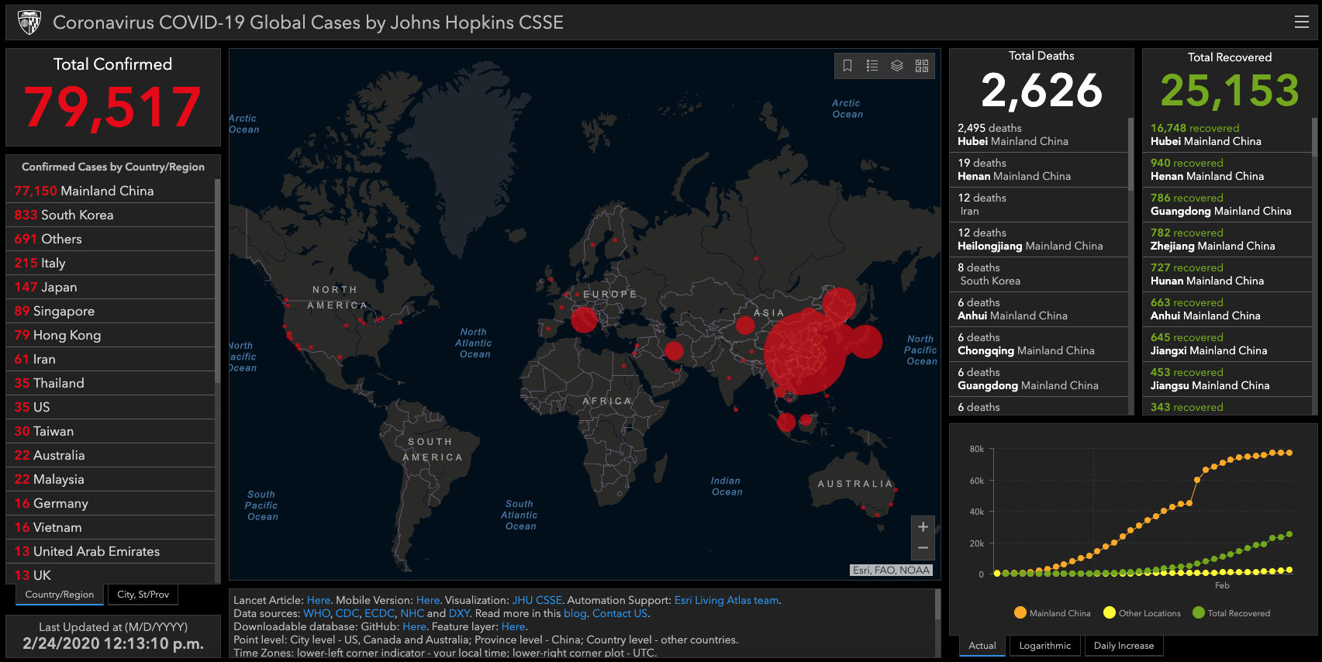Screen dimensions: 1322x662
Task: Click '12 deaths Iran' entry
Action: pyautogui.click(x=1039, y=205)
